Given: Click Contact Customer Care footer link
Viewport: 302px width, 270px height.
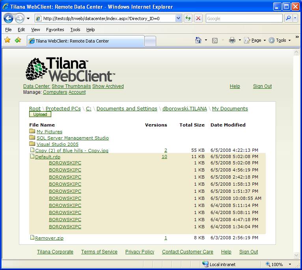Looking at the screenshot, I should (x=188, y=252).
